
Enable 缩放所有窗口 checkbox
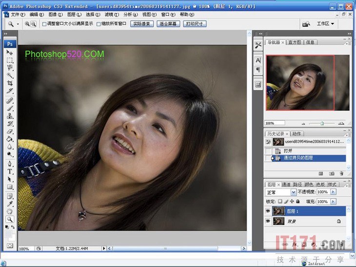point(99,24)
